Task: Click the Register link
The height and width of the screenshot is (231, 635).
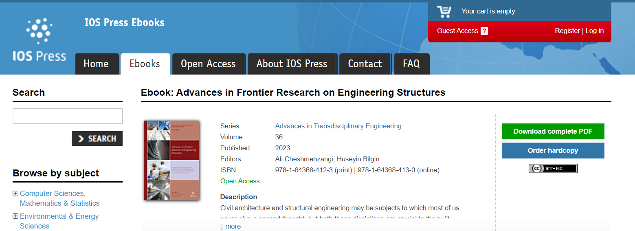Action: pos(567,31)
